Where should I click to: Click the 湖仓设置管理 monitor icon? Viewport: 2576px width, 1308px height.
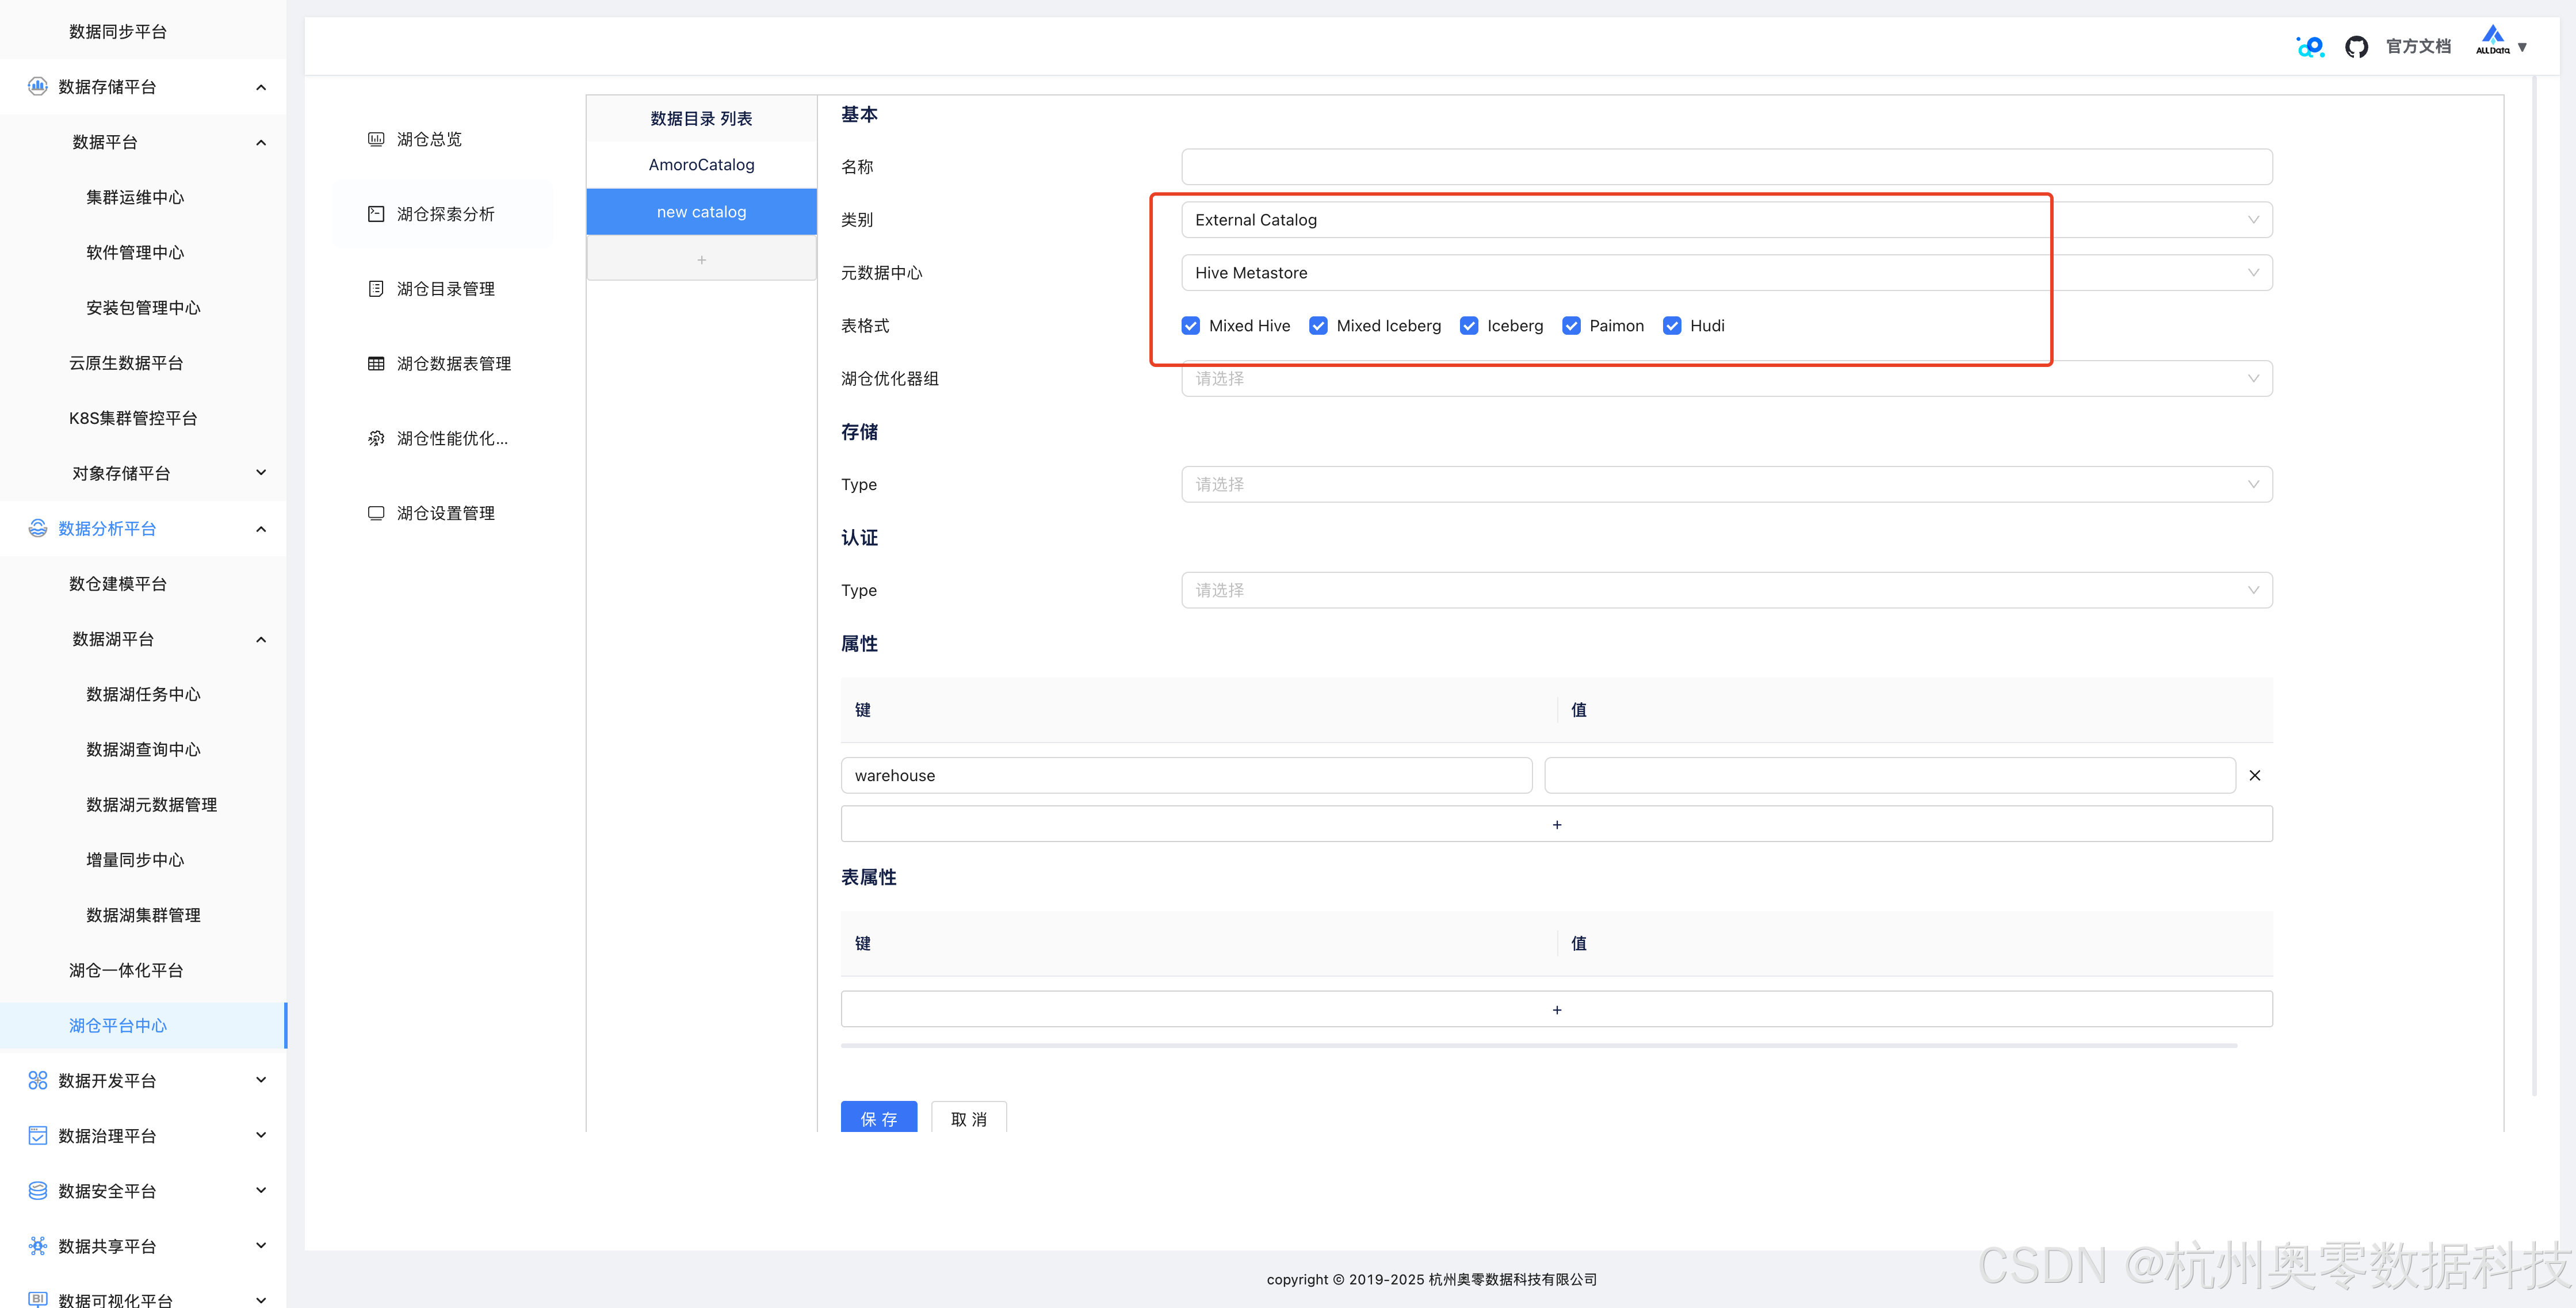tap(376, 513)
